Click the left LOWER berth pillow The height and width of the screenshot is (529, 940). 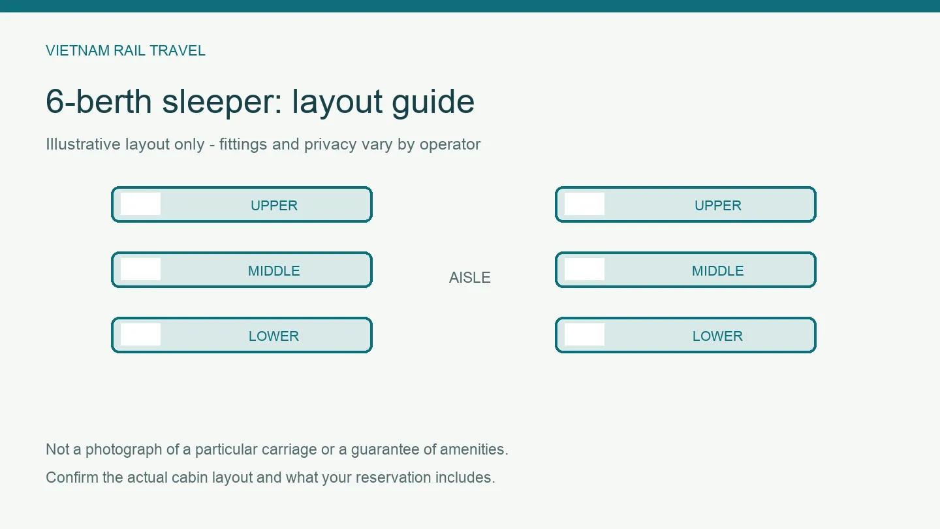(140, 334)
